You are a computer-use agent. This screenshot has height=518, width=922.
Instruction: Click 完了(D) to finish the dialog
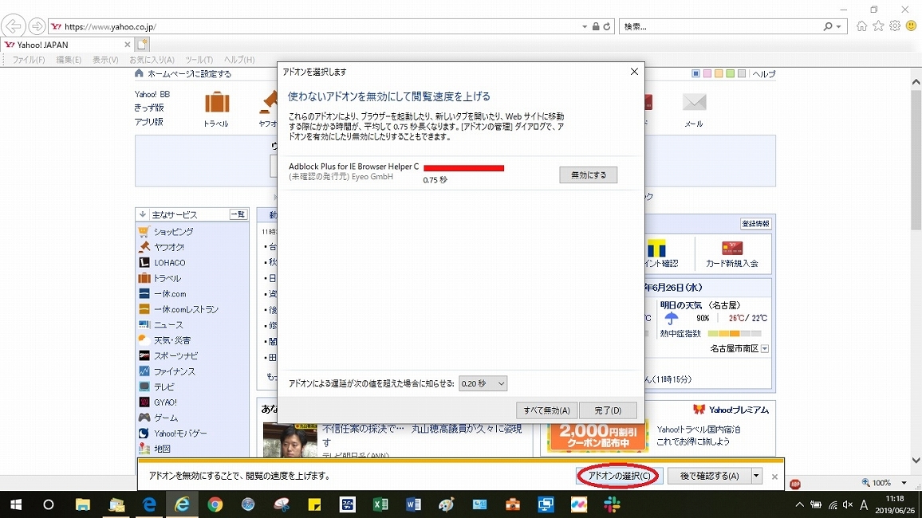point(608,410)
